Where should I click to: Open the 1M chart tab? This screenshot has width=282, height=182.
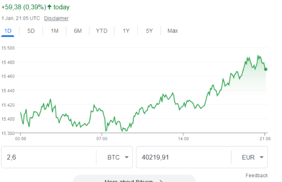click(x=54, y=31)
